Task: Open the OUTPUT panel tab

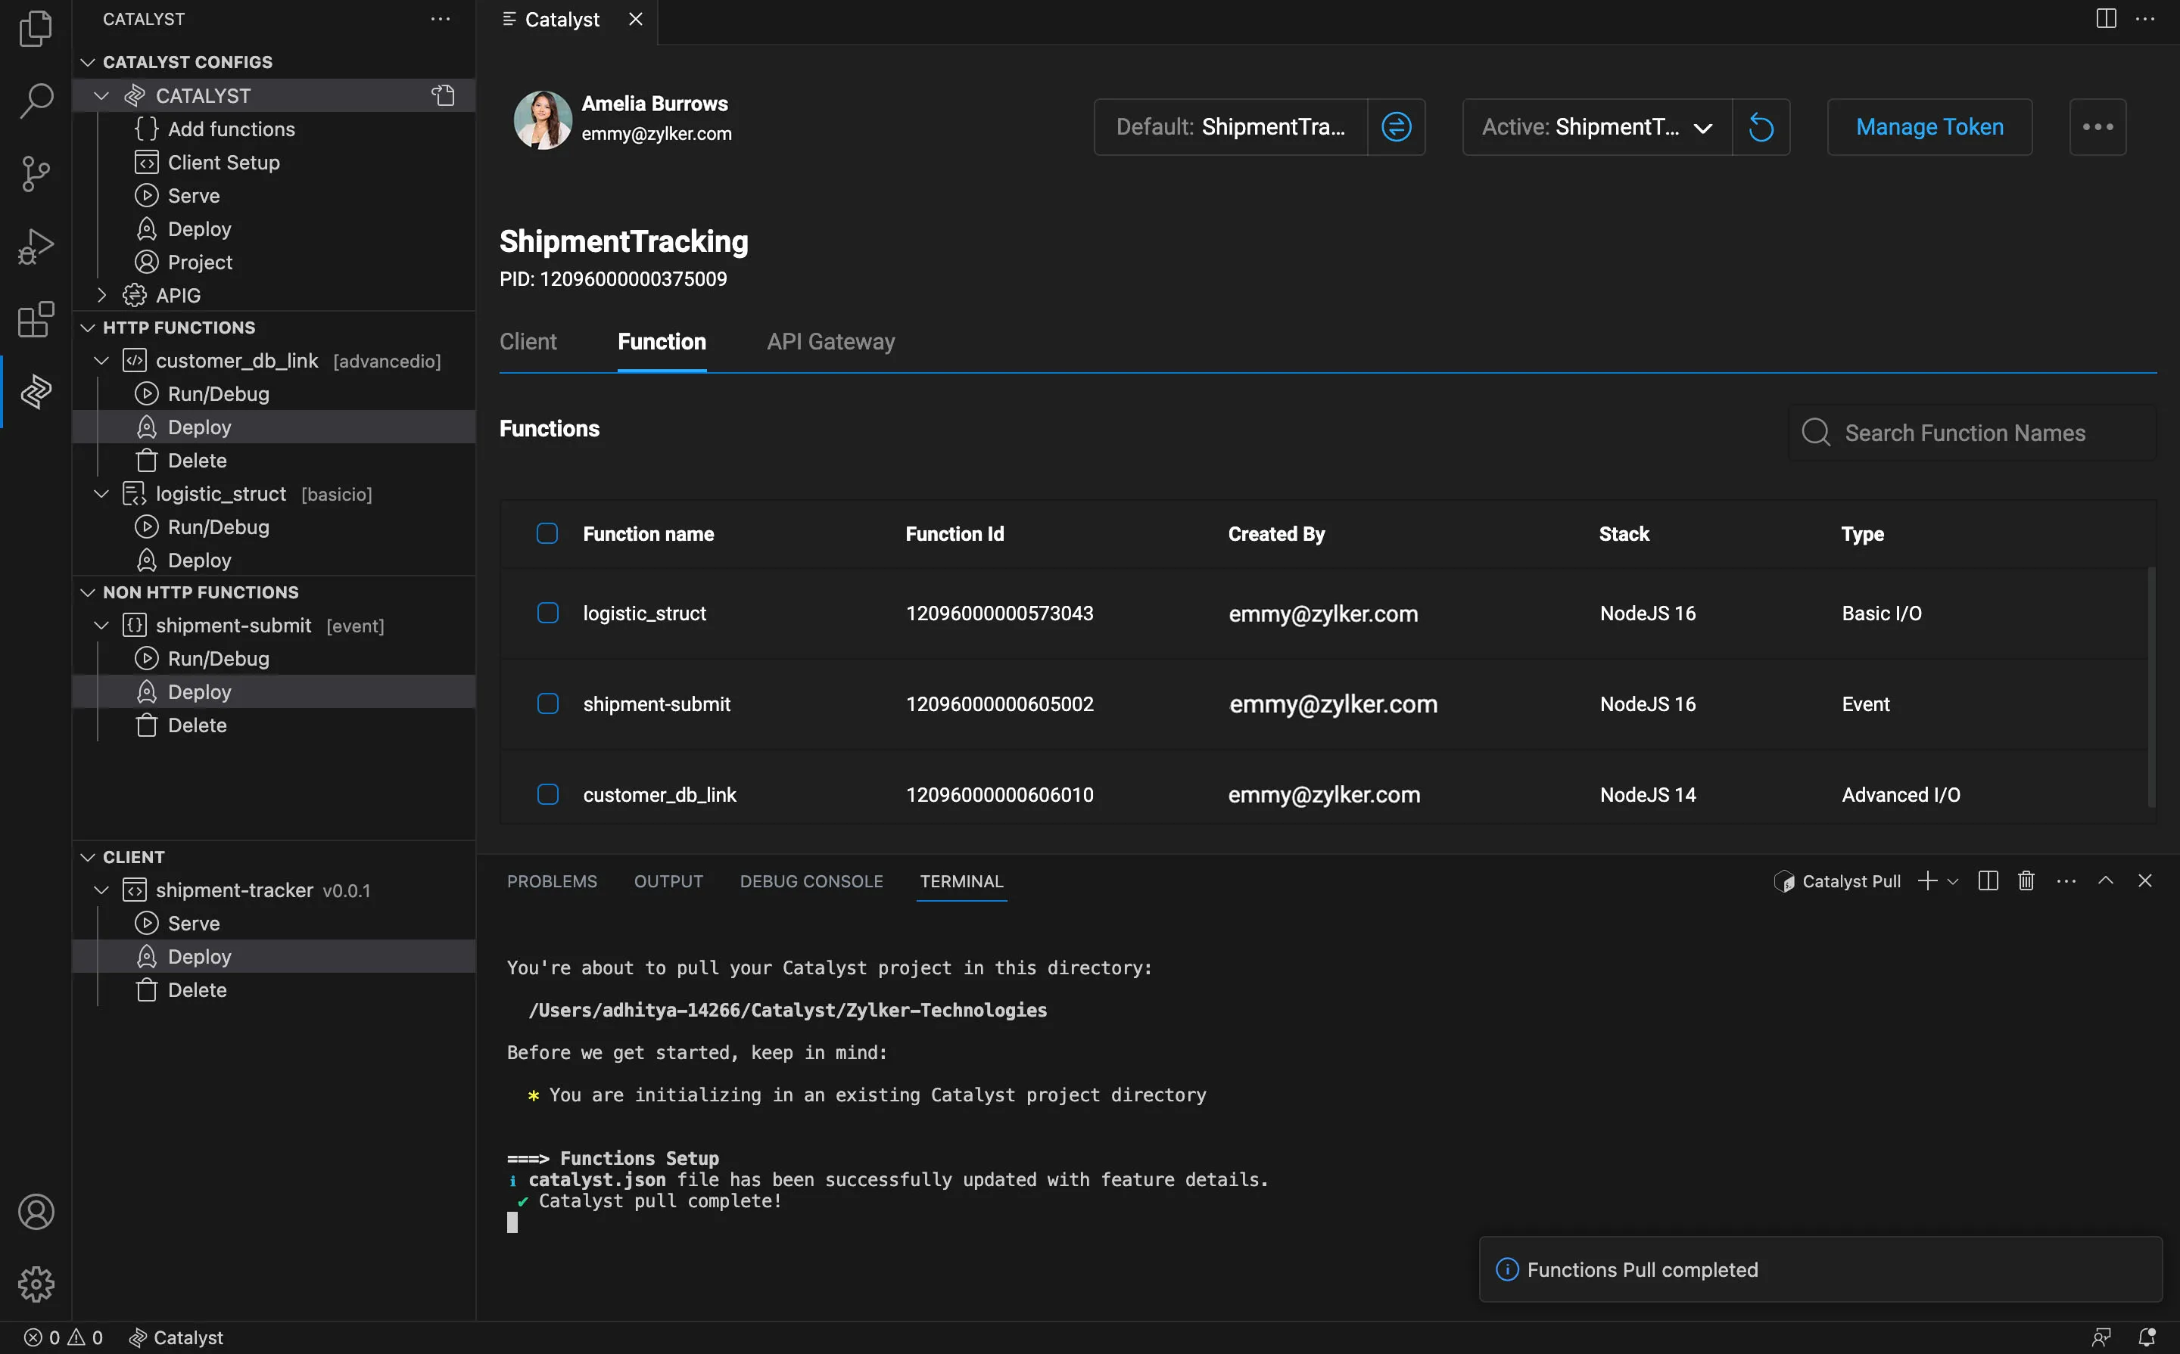Action: (x=668, y=881)
